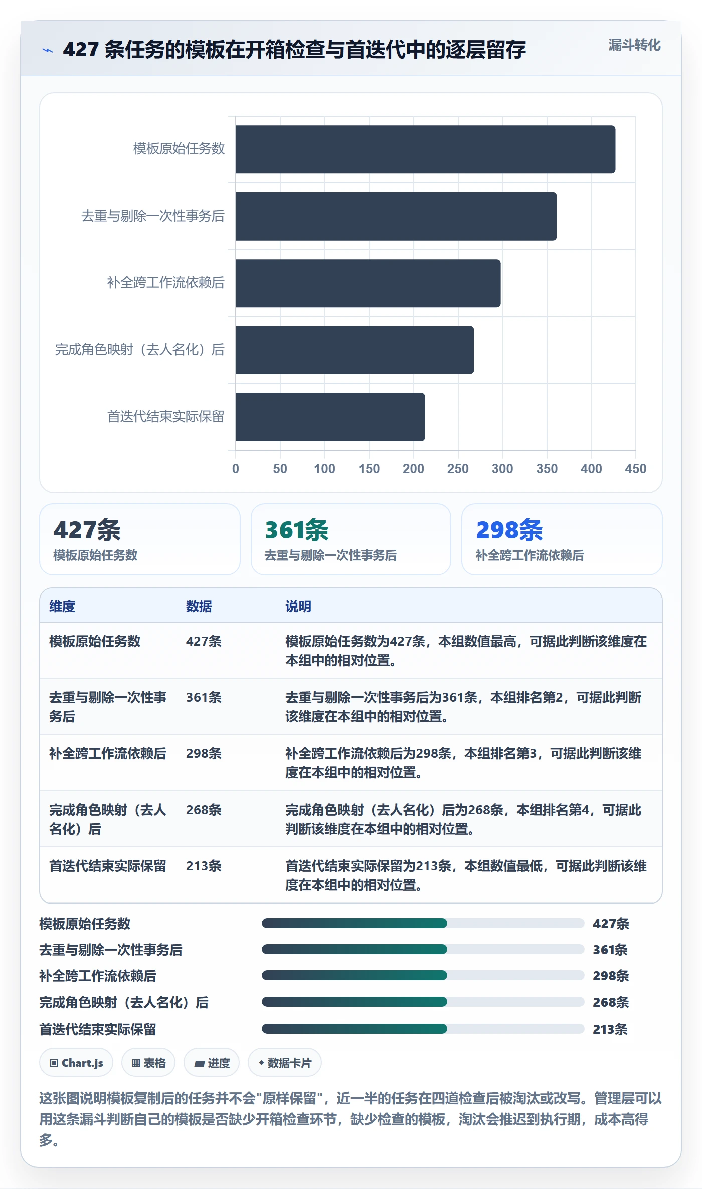This screenshot has width=702, height=1189.
Task: Click the 去重与剔除一次性事务后 chart bar
Action: (396, 217)
